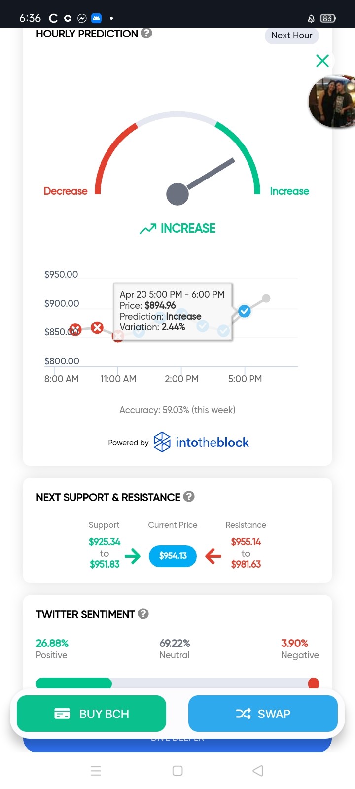The image size is (355, 789).
Task: Click the green positive sentiment bar
Action: (74, 683)
